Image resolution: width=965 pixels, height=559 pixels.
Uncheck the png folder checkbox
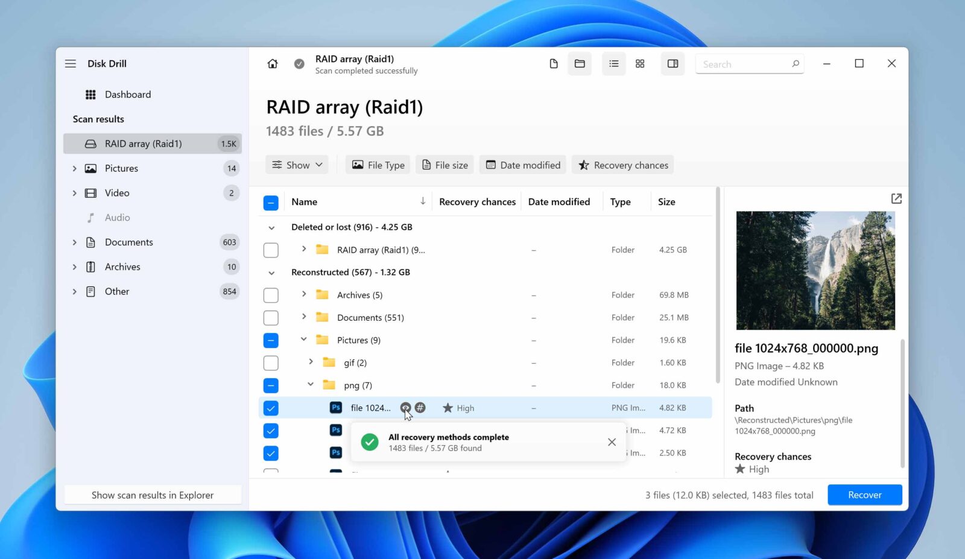[x=271, y=385]
